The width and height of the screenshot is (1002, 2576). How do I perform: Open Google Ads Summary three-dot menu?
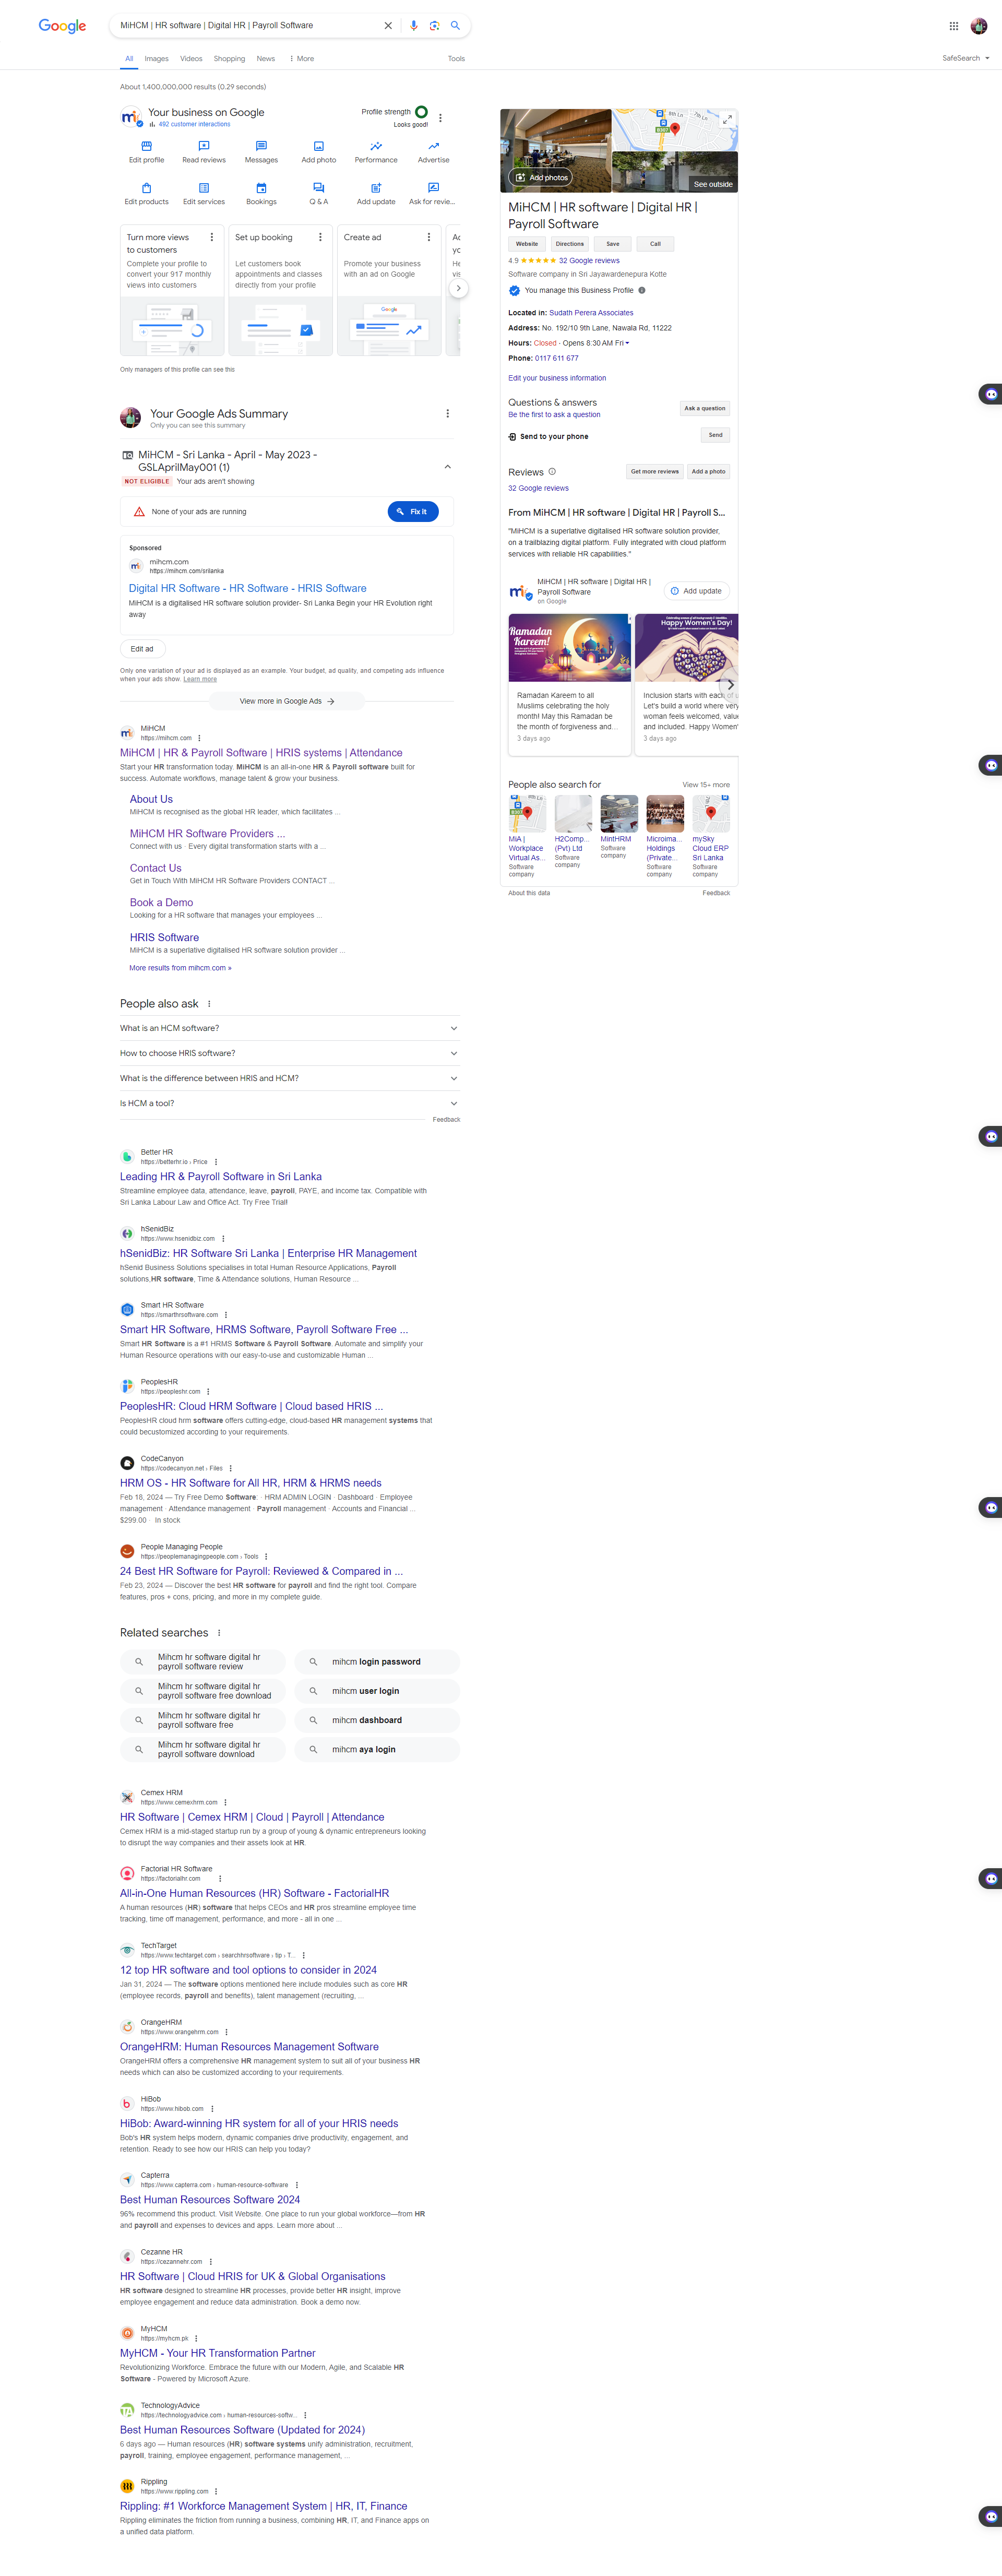447,413
